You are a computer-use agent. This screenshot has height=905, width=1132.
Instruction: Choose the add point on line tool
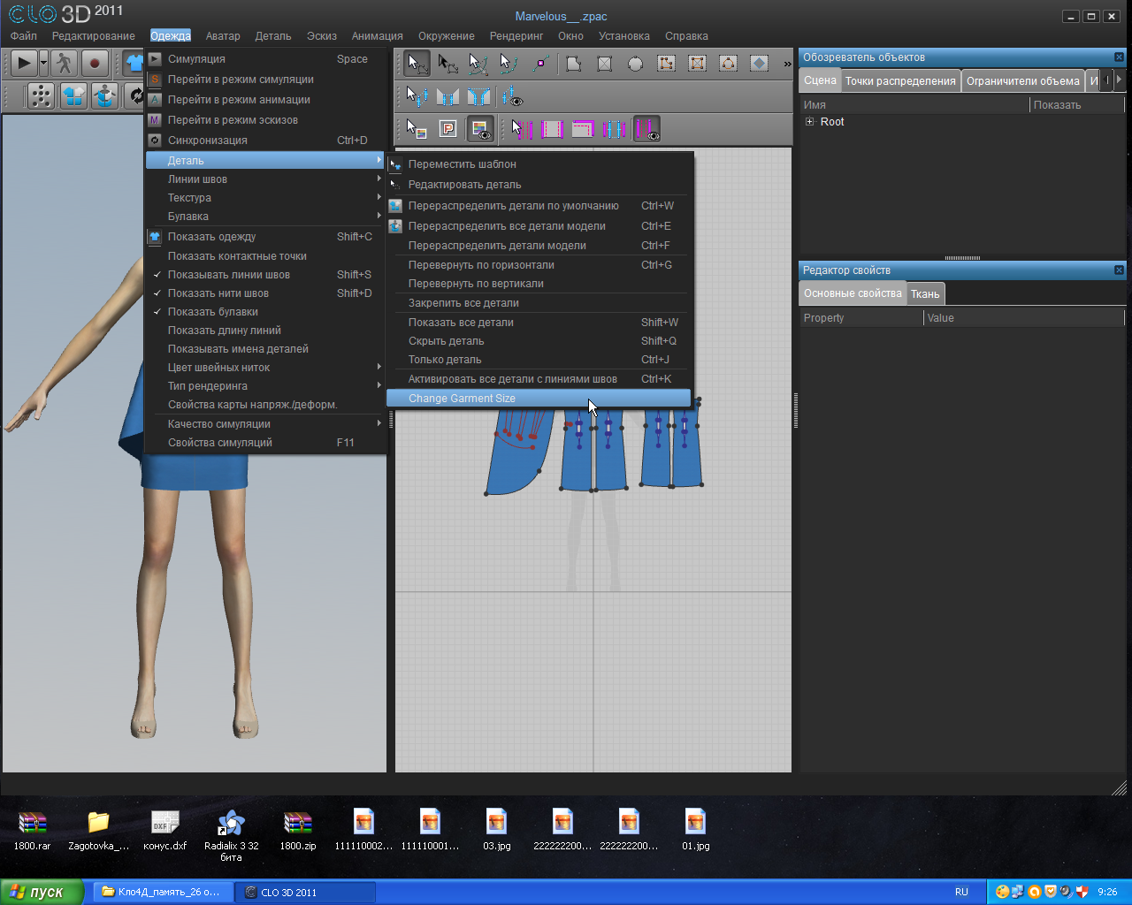(x=541, y=64)
